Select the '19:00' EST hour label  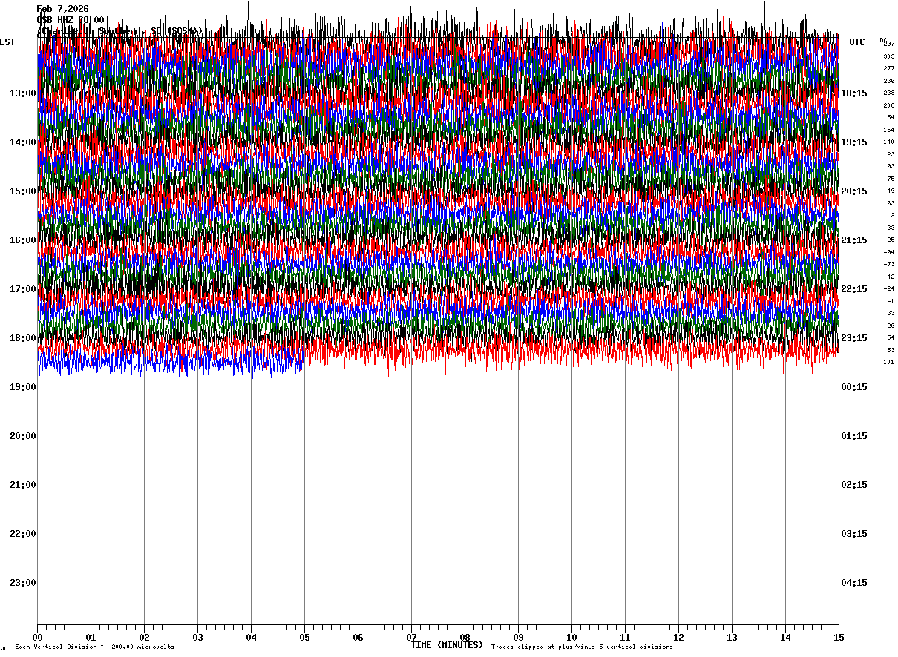coord(23,387)
